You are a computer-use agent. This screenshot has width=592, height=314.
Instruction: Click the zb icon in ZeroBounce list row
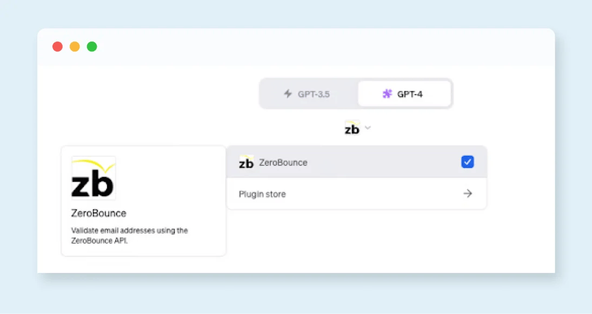(247, 162)
